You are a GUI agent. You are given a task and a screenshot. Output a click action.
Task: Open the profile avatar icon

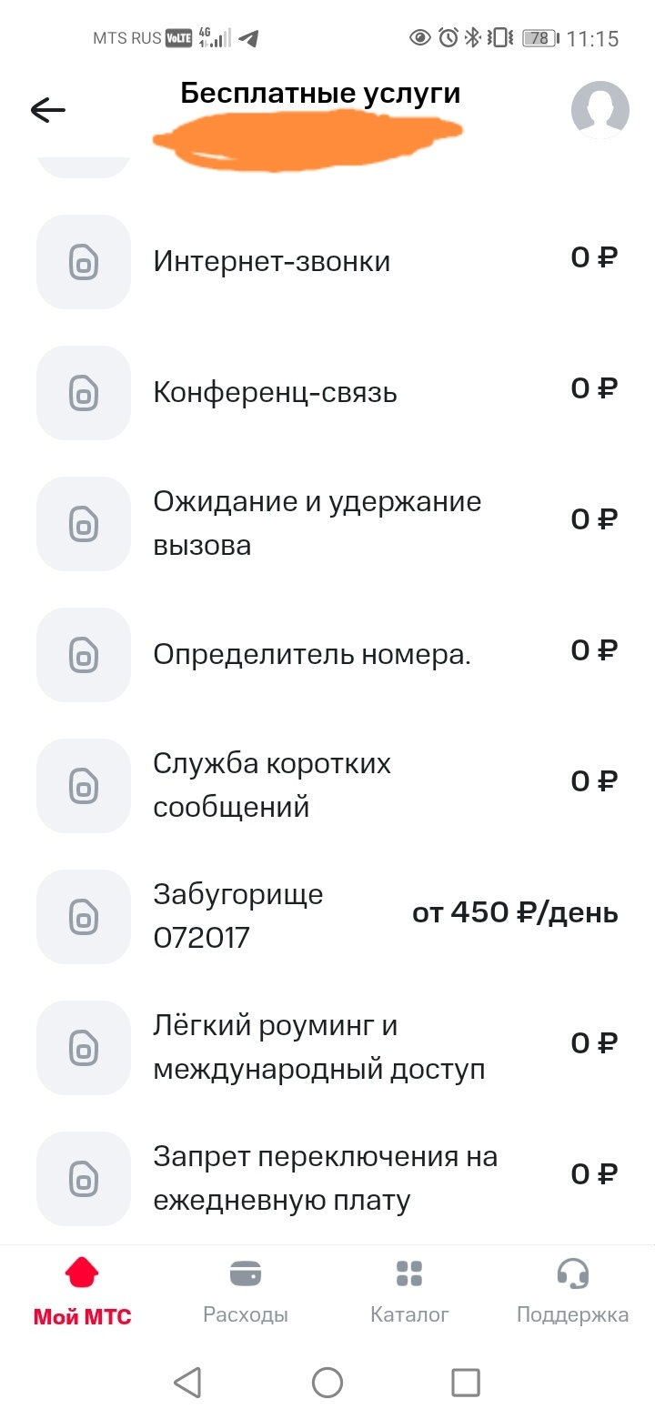pos(600,110)
